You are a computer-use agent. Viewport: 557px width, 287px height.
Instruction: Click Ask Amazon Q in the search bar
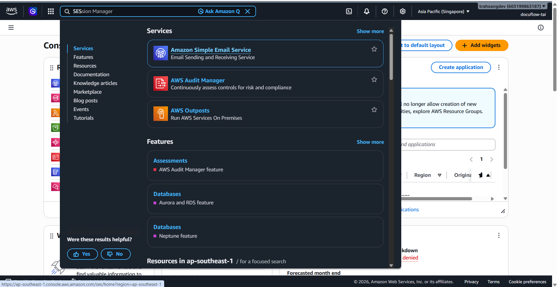[x=219, y=11]
